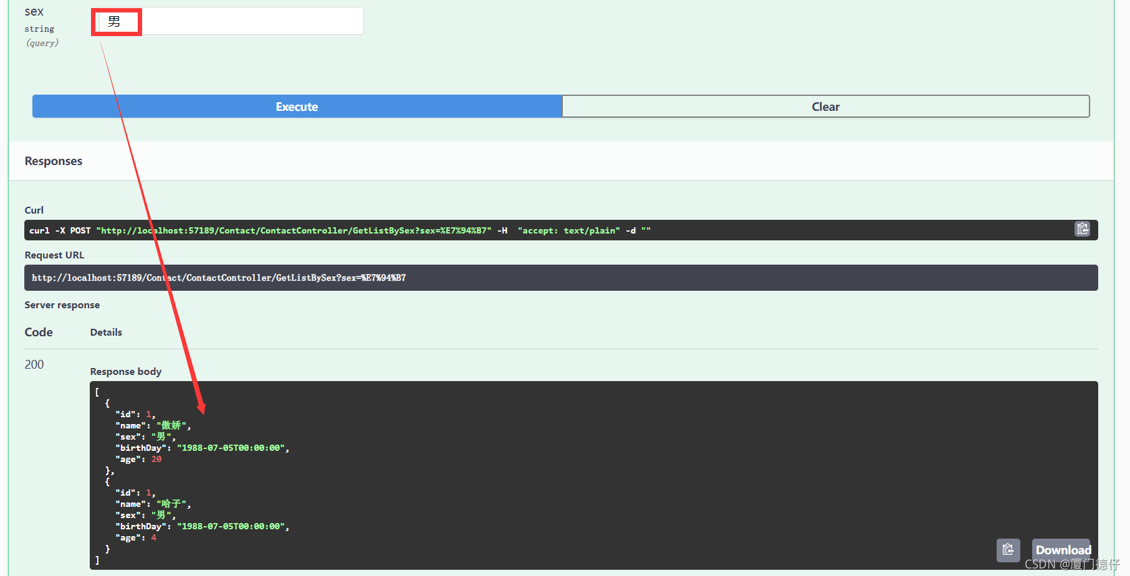Click the Code column header
Screen dimensions: 1130x576
click(39, 332)
